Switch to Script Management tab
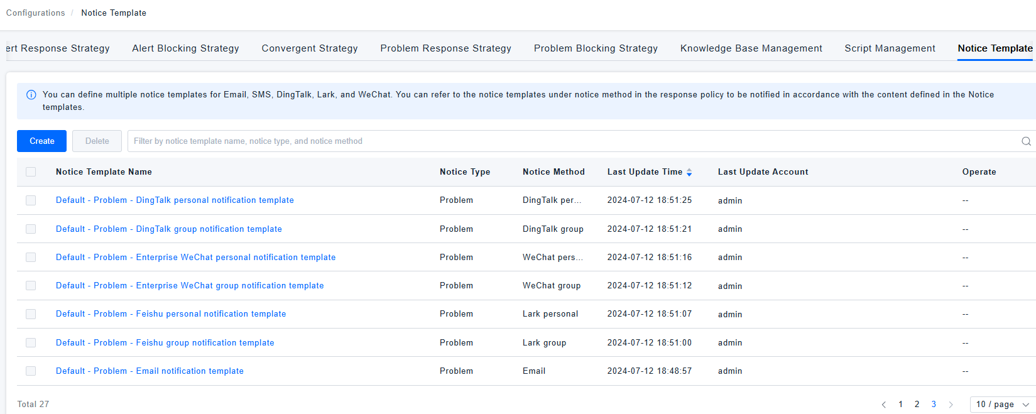1036x414 pixels. 890,48
